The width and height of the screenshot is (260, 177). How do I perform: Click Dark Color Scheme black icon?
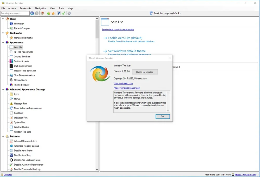pos(11,66)
